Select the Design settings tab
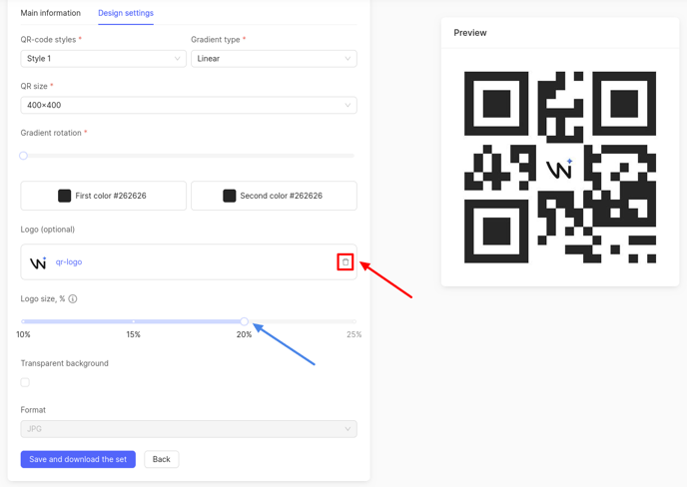 [126, 13]
